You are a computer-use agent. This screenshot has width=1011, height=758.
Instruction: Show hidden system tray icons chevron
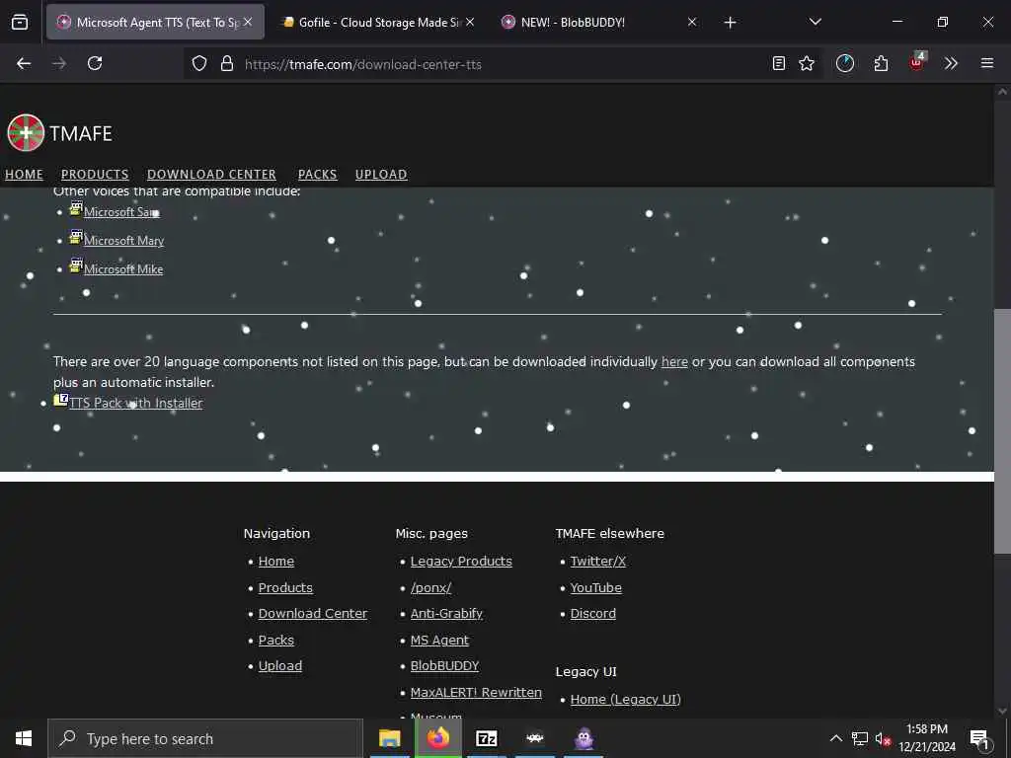click(x=835, y=738)
